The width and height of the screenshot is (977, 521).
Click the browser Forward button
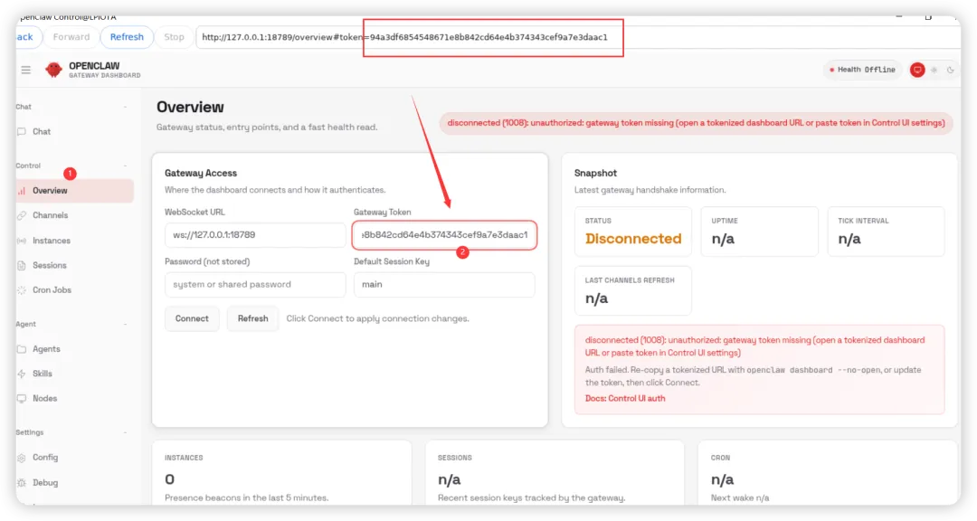pos(71,37)
